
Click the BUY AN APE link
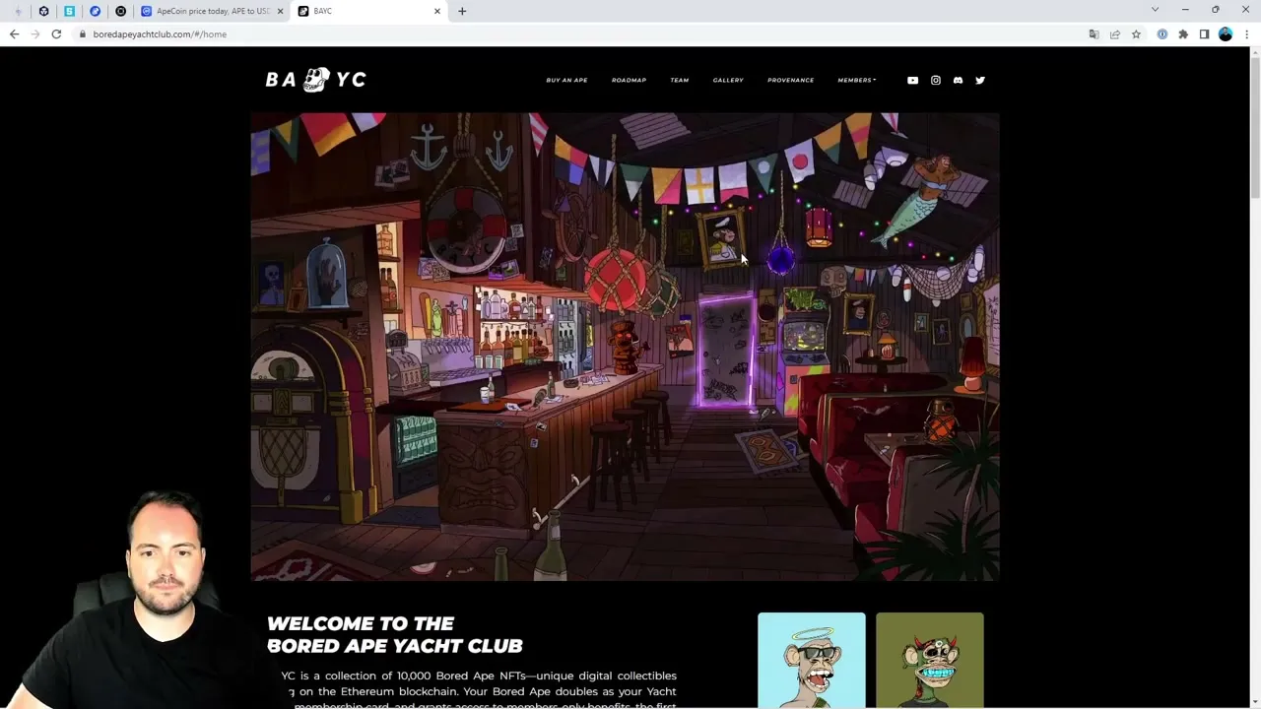[566, 80]
